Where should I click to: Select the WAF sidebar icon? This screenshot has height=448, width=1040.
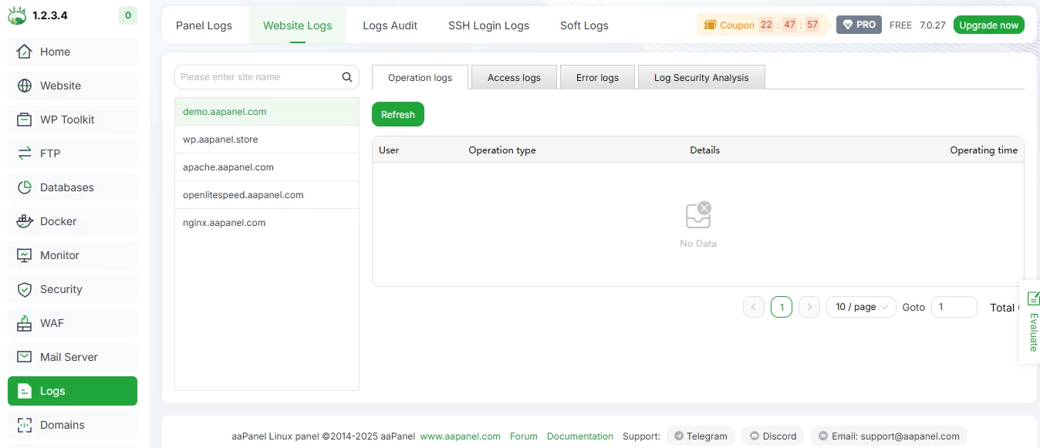coord(26,323)
